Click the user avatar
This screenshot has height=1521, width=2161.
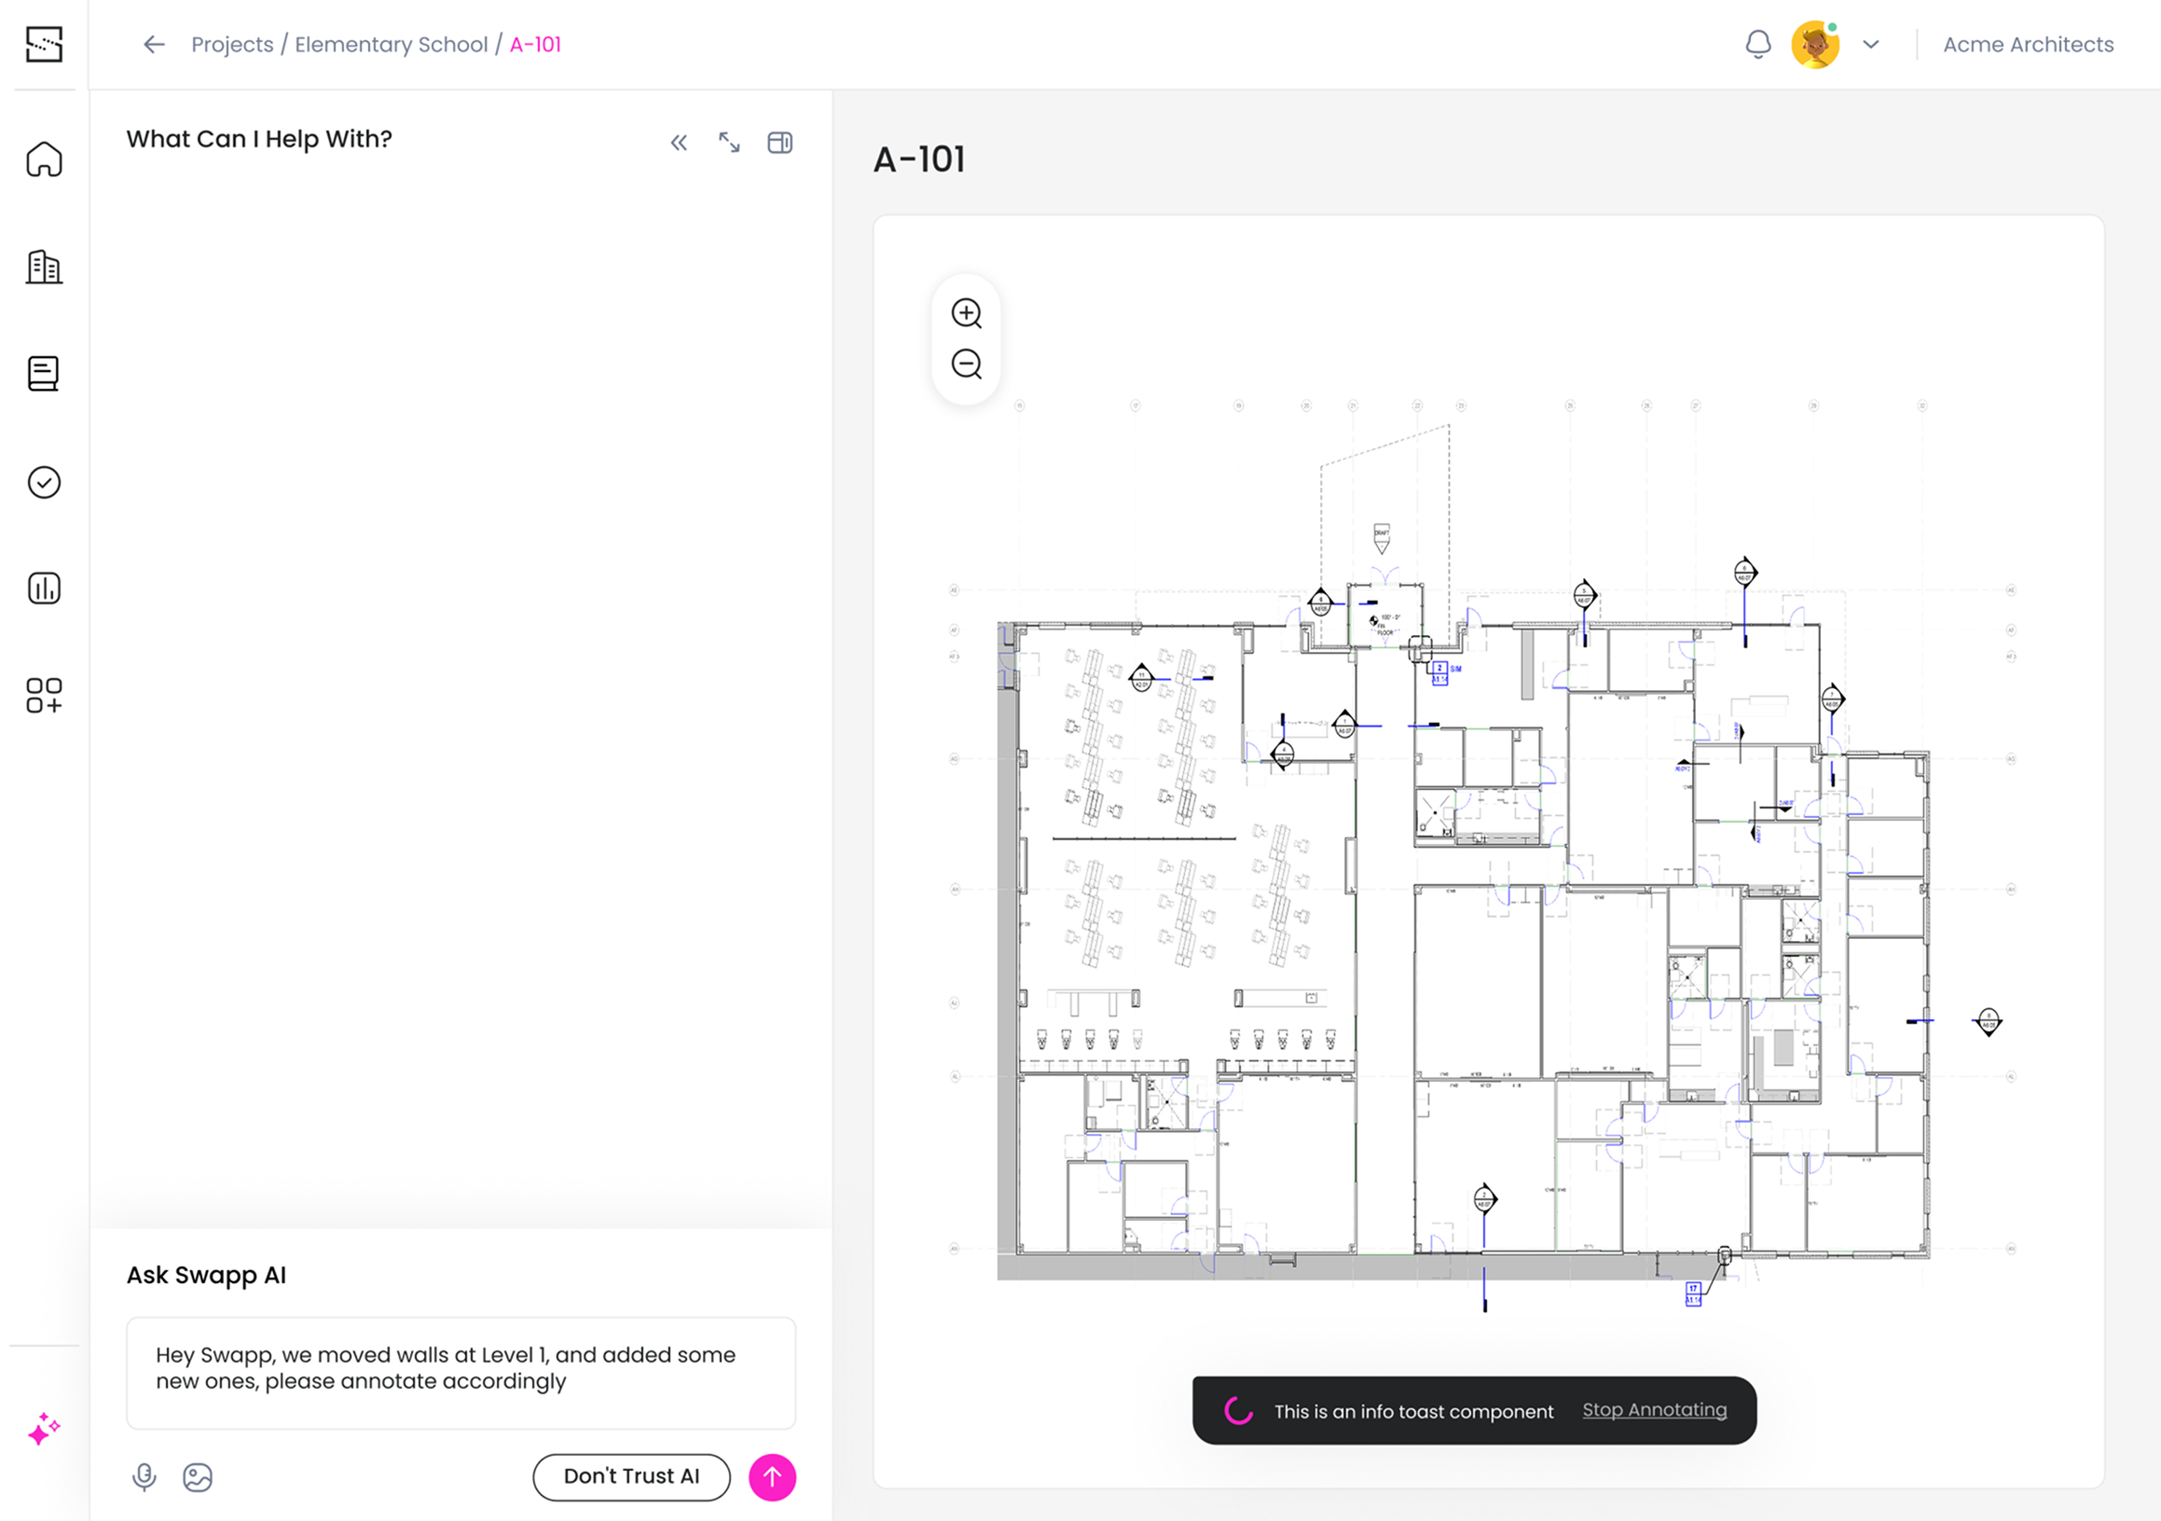[1815, 44]
